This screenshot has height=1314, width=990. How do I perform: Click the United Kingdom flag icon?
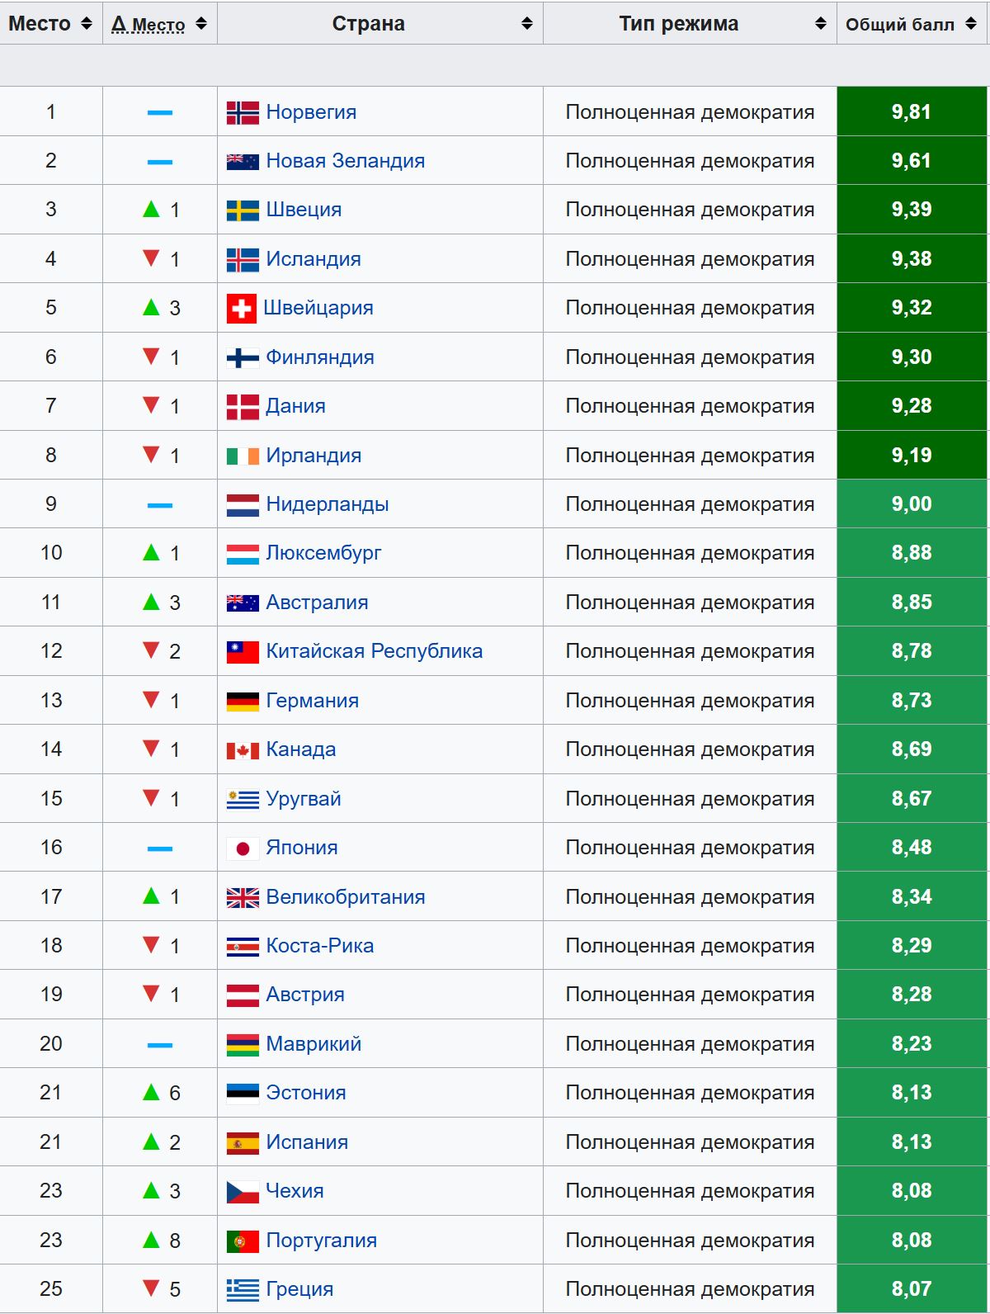[243, 897]
